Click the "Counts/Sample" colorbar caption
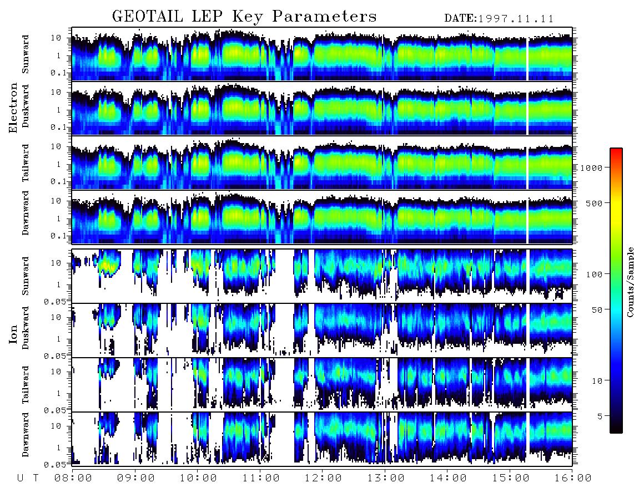Image resolution: width=634 pixels, height=488 pixels. coord(630,282)
